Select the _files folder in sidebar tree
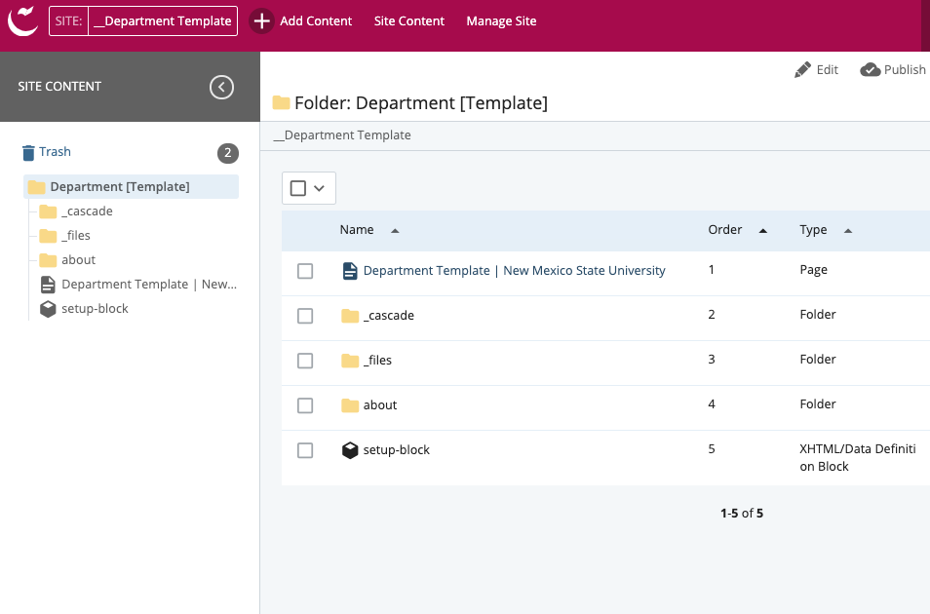This screenshot has height=614, width=930. tap(76, 236)
